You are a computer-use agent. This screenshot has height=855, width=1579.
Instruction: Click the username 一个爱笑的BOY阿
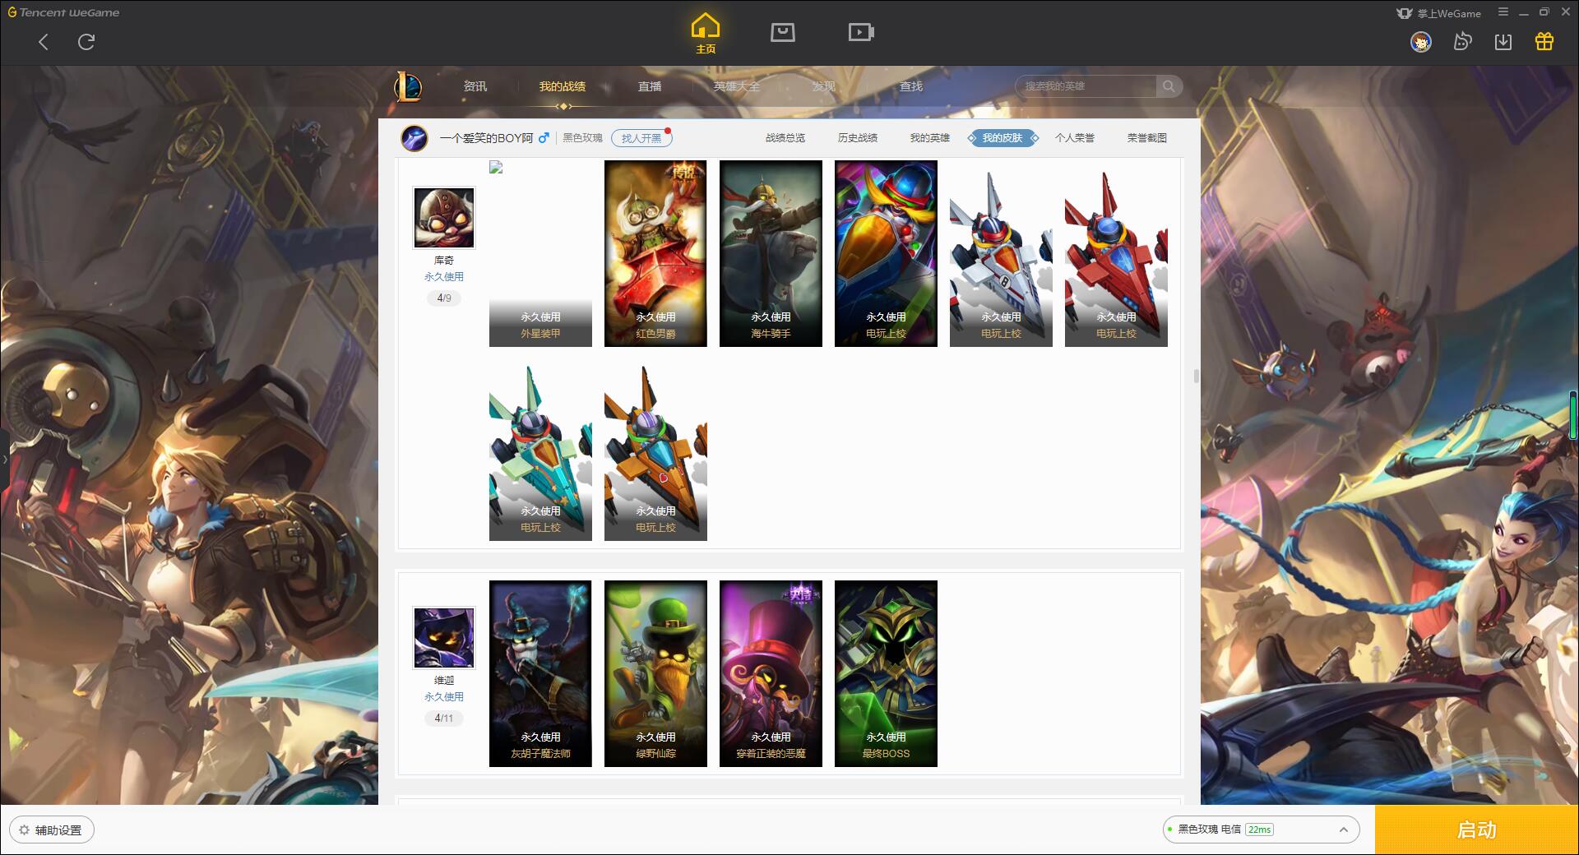pos(486,138)
